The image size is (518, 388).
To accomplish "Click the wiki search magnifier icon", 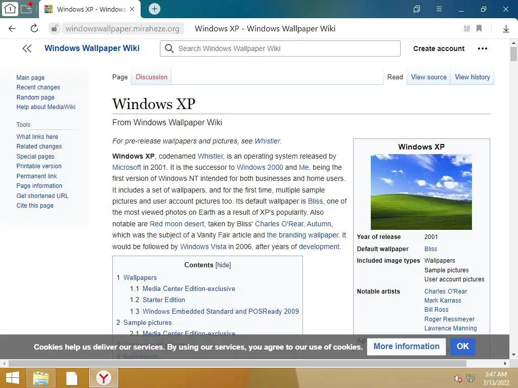I will (x=169, y=48).
